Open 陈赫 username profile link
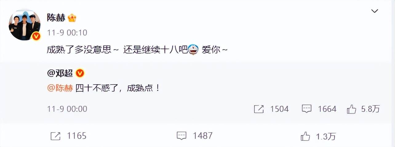 tap(56, 18)
